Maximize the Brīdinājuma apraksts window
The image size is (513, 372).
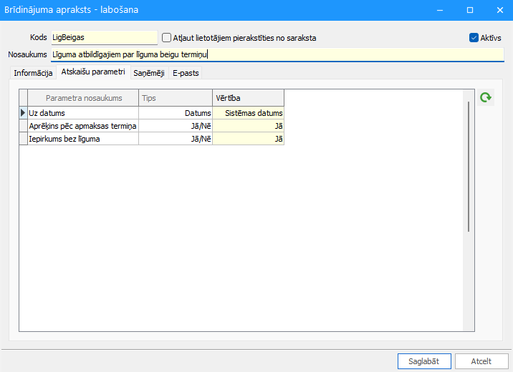coord(470,10)
